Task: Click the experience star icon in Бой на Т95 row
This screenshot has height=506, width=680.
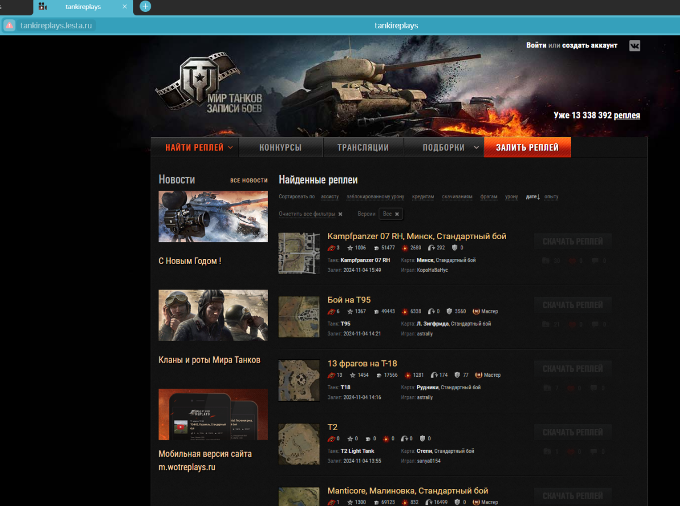Action: 350,311
